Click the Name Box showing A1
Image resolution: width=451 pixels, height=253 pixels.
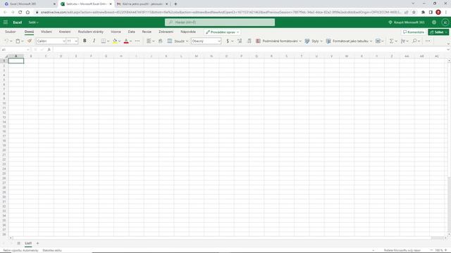pyautogui.click(x=15, y=50)
